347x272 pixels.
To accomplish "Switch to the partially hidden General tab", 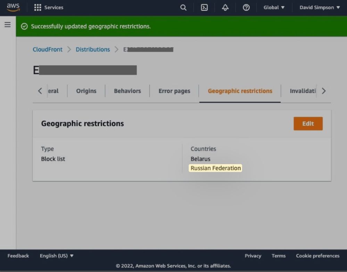I will (53, 91).
